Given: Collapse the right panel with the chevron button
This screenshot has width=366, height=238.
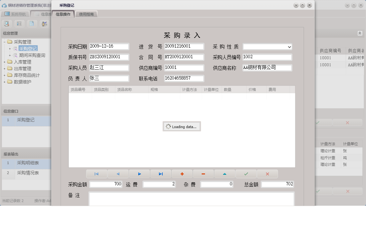Looking at the screenshot, I should pos(360,33).
